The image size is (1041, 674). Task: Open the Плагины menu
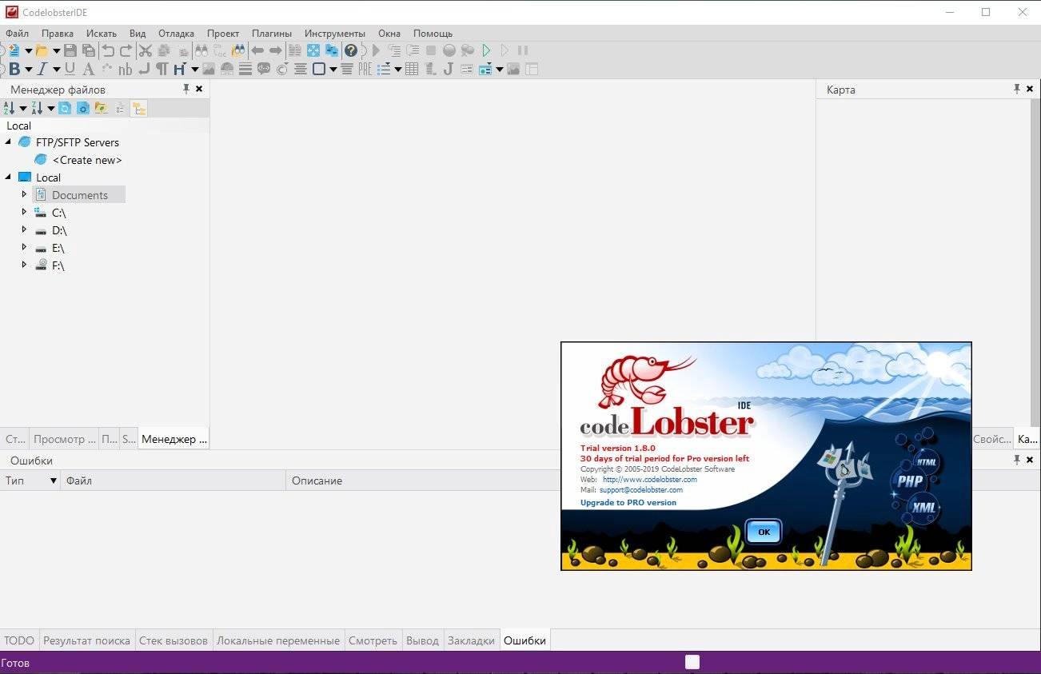click(x=272, y=34)
